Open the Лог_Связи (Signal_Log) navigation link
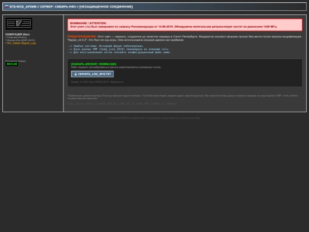The image size is (309, 232). click(x=22, y=43)
